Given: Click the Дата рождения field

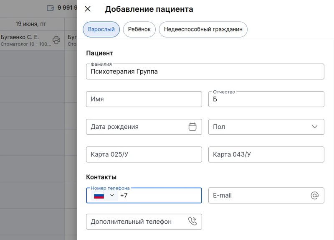Looking at the screenshot, I should point(144,127).
